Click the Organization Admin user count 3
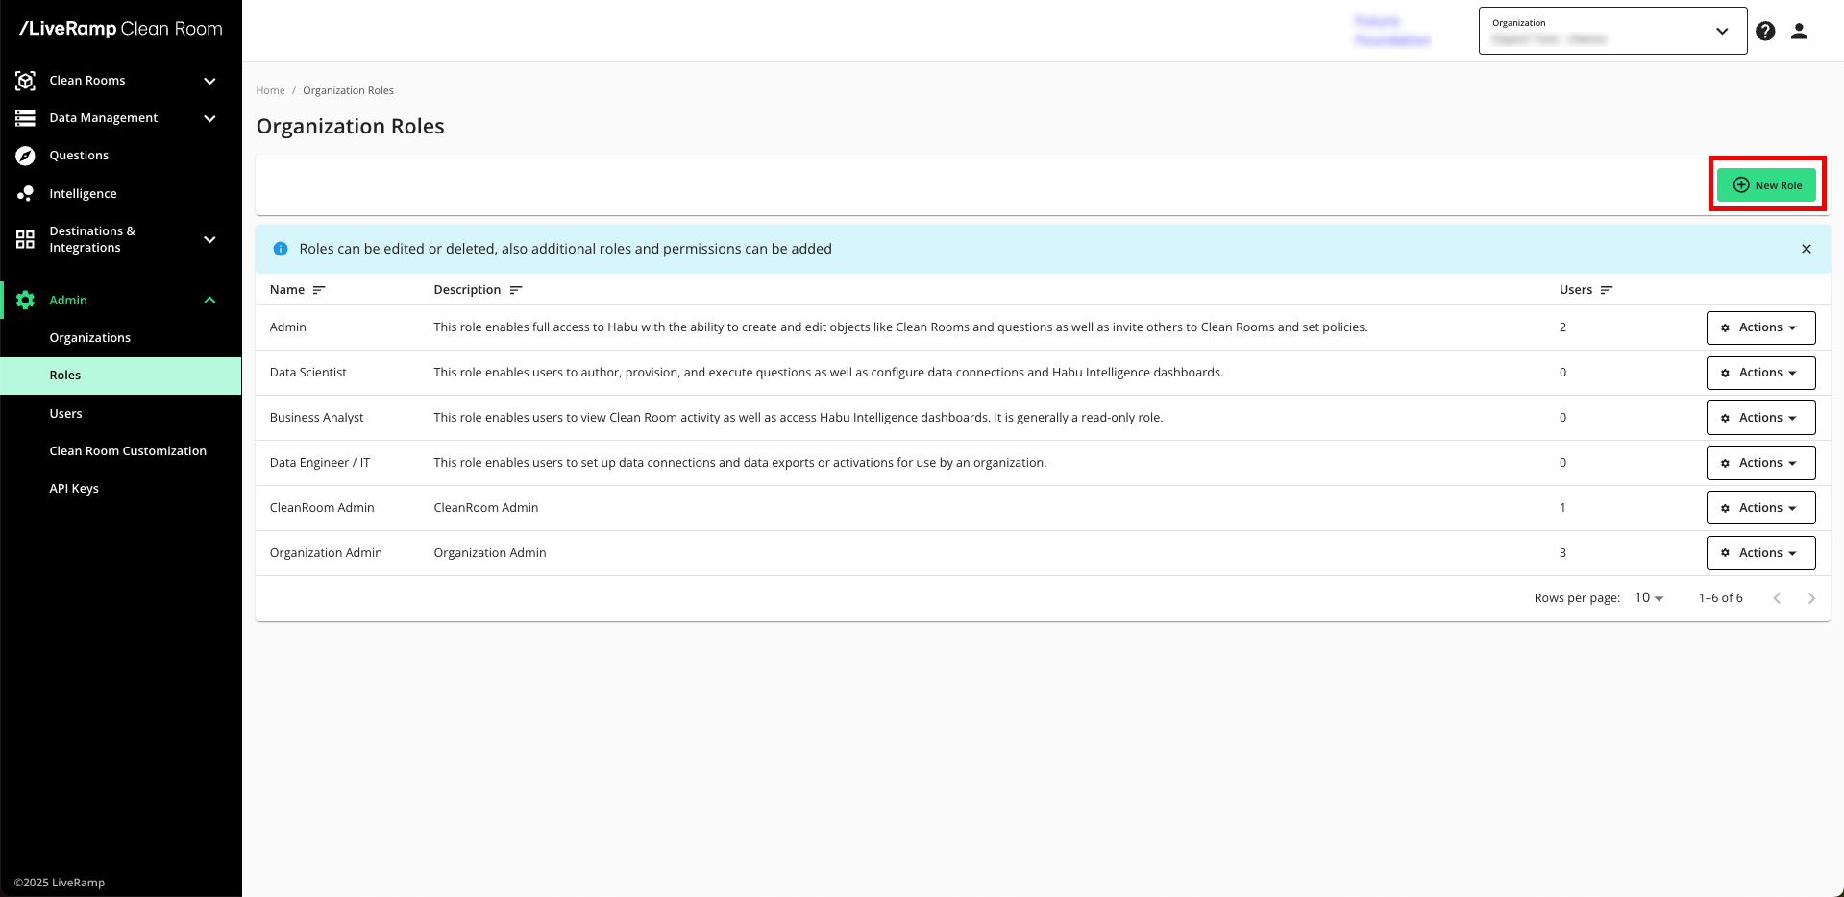Image resolution: width=1844 pixels, height=897 pixels. click(1562, 553)
